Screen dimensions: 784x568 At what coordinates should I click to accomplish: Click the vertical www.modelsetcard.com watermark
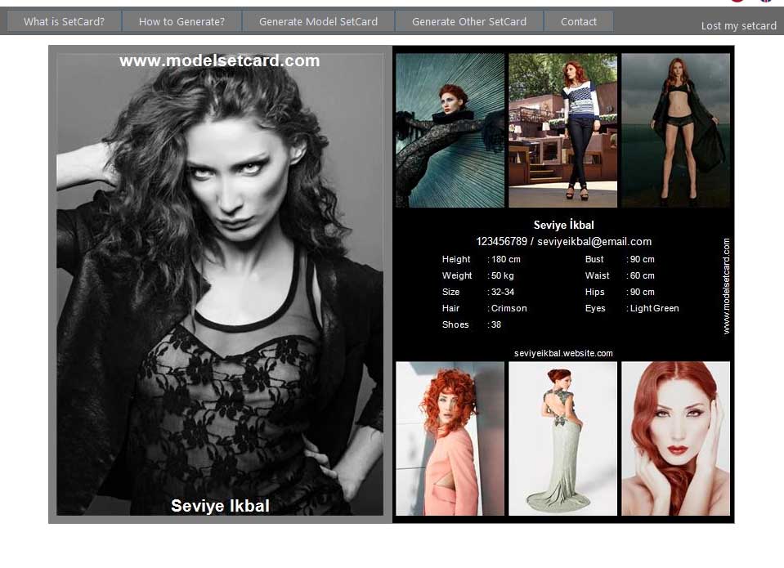pos(726,286)
